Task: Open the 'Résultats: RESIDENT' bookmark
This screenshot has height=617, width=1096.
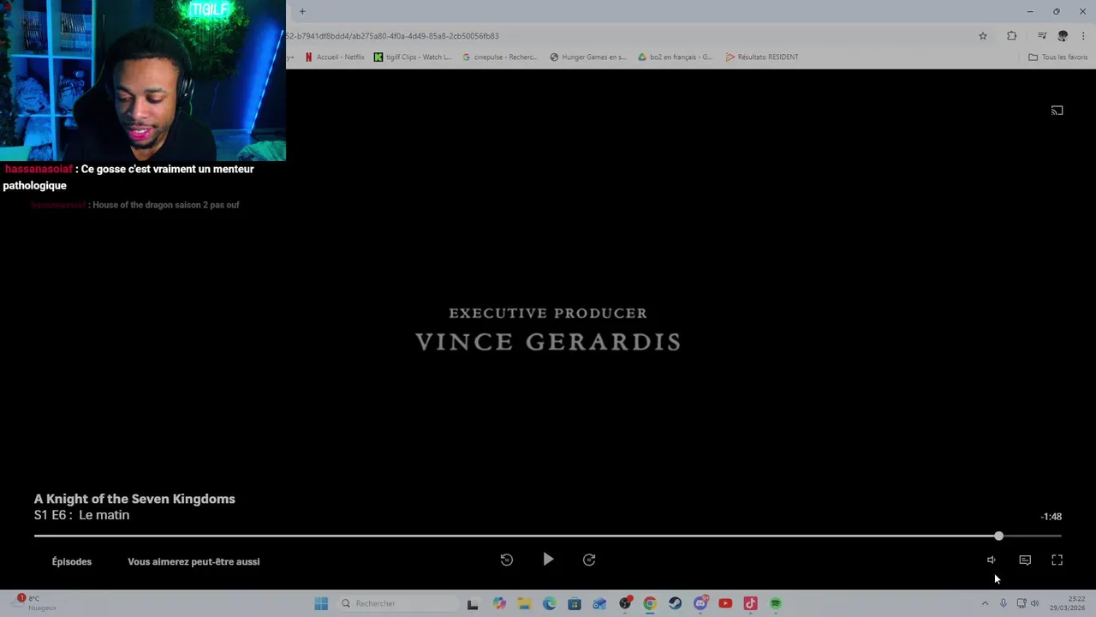Action: coord(762,57)
